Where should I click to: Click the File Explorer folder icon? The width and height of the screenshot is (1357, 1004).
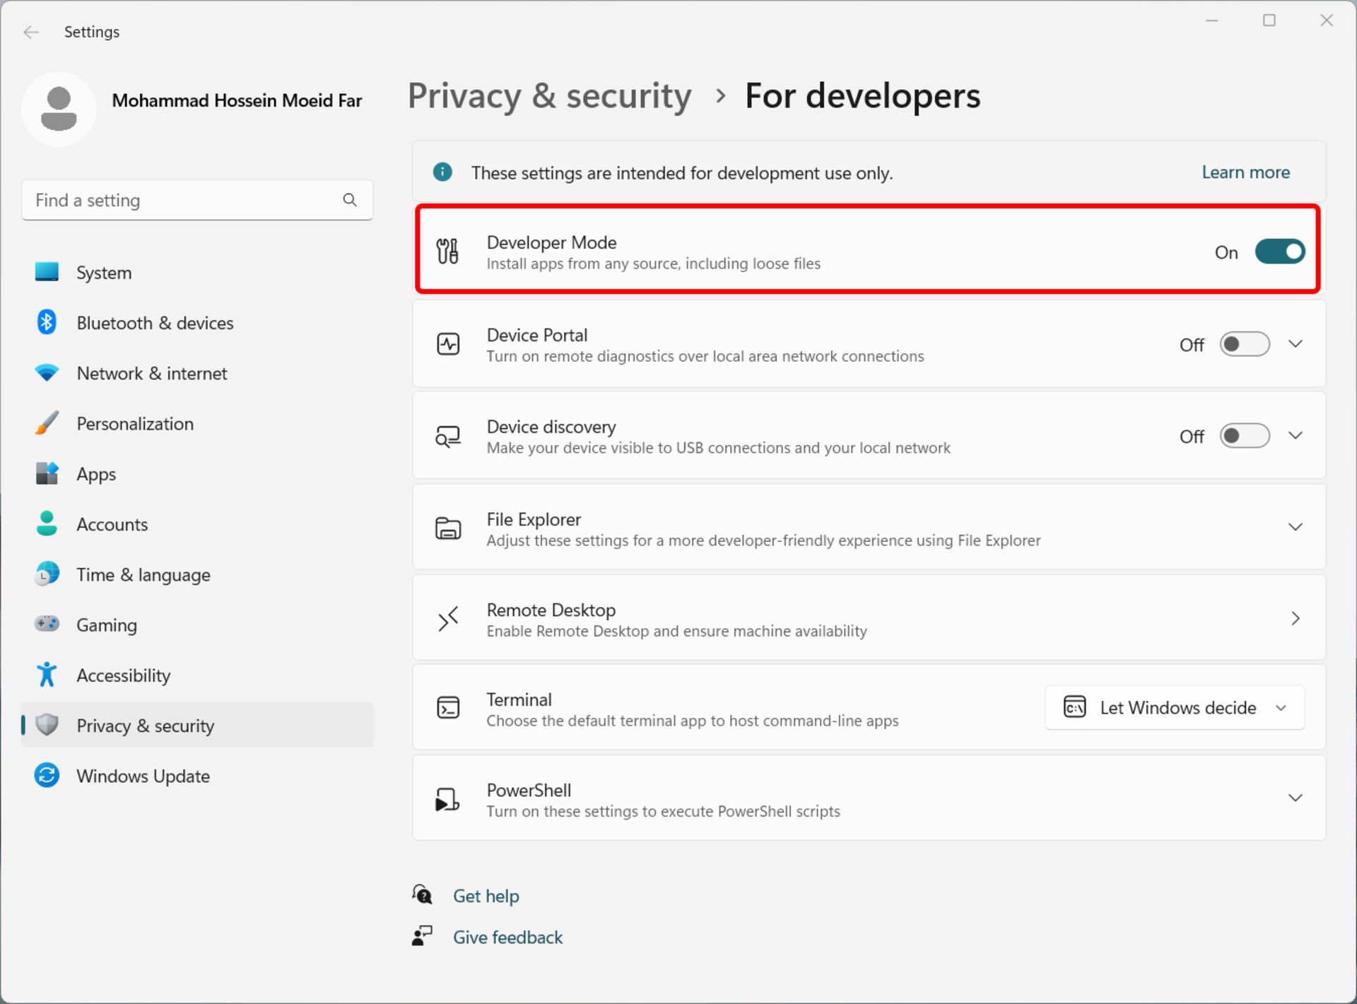coord(448,528)
